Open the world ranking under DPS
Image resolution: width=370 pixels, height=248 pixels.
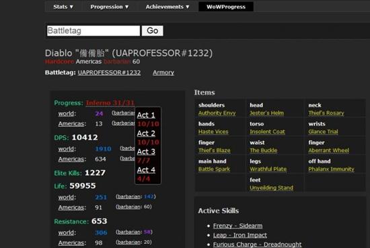click(x=66, y=149)
